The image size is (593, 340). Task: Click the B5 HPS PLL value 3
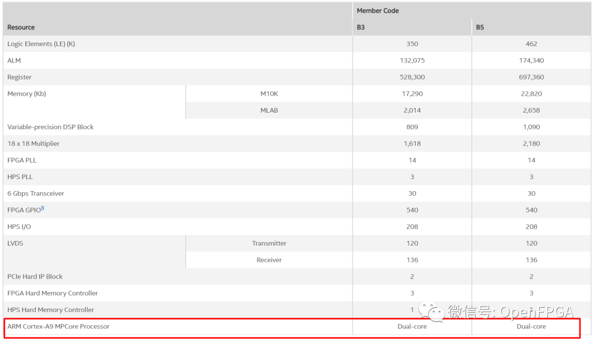[x=532, y=177]
